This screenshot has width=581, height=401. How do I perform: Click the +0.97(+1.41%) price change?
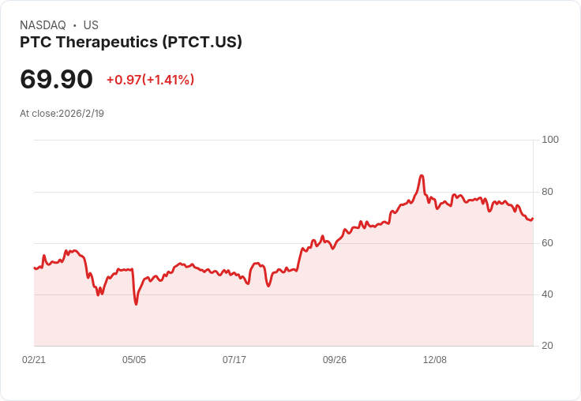click(150, 80)
